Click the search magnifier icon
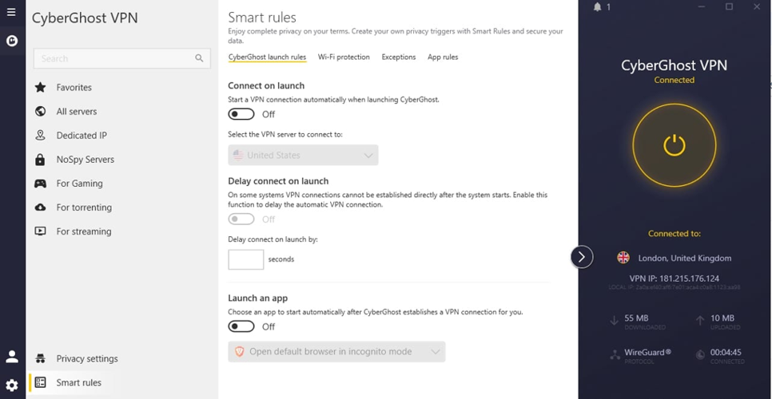The height and width of the screenshot is (399, 772). tap(199, 58)
